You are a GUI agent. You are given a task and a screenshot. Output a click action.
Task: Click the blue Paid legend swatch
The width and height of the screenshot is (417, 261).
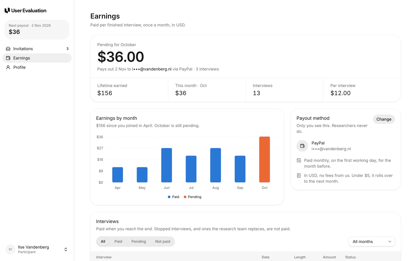[169, 197]
